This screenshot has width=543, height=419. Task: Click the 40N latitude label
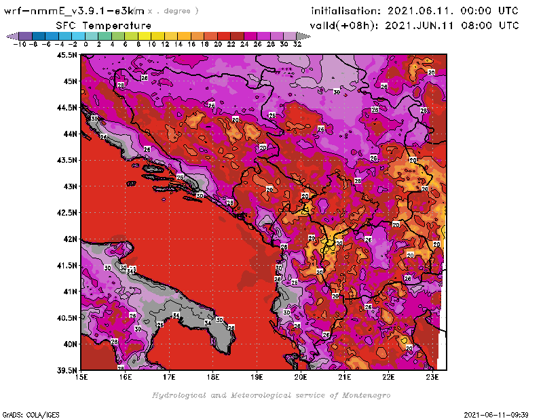70,344
